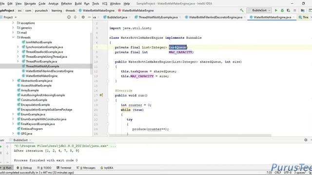Open the Refactor menu
The image size is (312, 175).
pyautogui.click(x=66, y=3)
